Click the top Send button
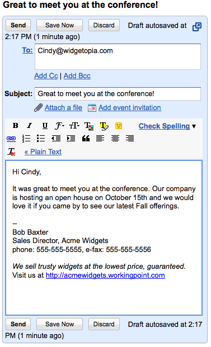This screenshot has width=211, height=347. pyautogui.click(x=18, y=25)
